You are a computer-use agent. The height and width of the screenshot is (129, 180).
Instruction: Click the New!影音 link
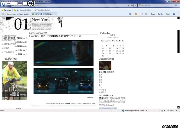(x=102, y=90)
